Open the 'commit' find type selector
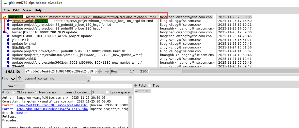Screen dimensions: 299x128 click(x=30, y=79)
